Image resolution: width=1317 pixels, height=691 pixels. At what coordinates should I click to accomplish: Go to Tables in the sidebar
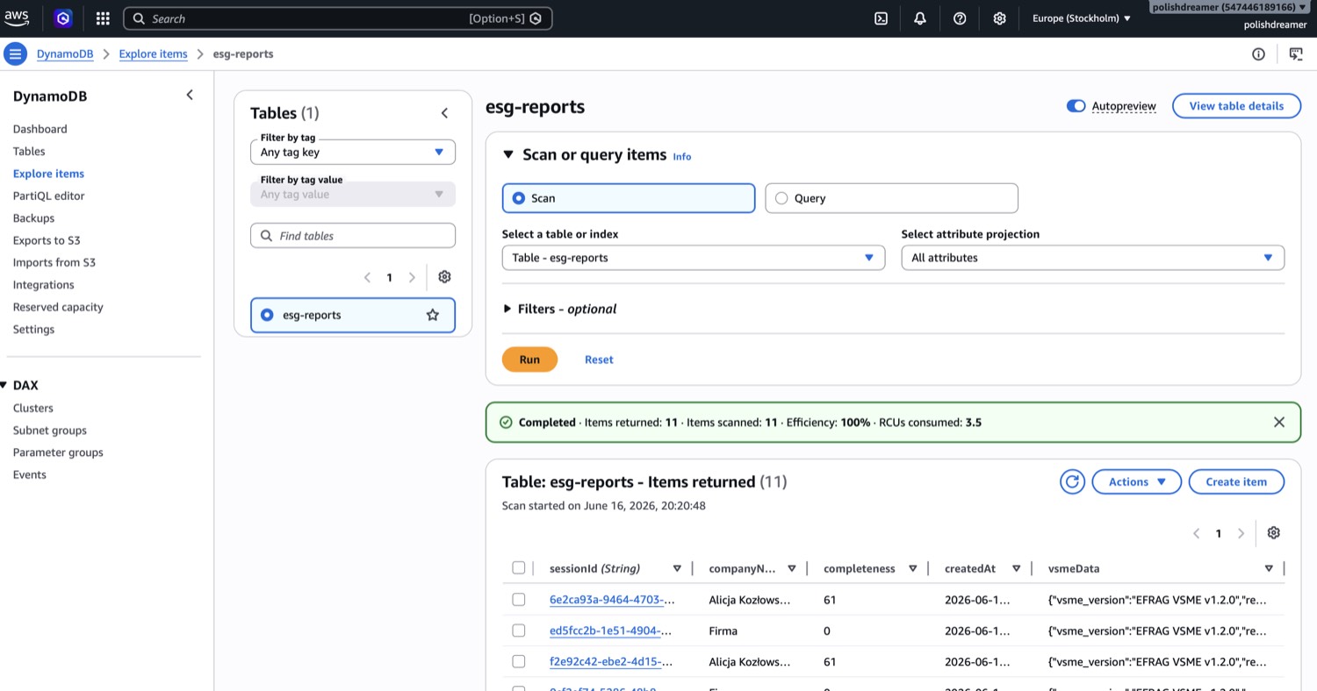tap(29, 151)
